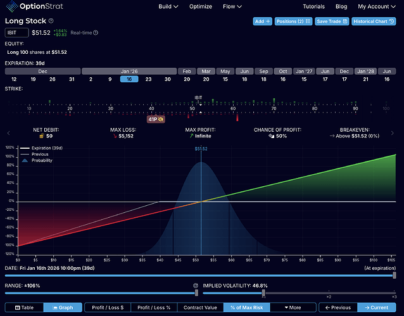
Task: Switch to Table view
Action: tap(24, 307)
